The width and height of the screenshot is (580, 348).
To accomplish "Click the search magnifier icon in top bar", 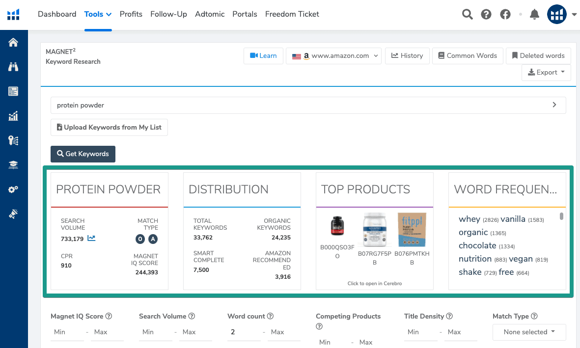I will [467, 14].
